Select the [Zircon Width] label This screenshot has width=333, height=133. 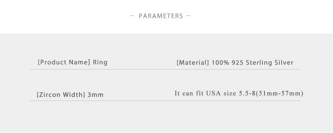tap(61, 95)
